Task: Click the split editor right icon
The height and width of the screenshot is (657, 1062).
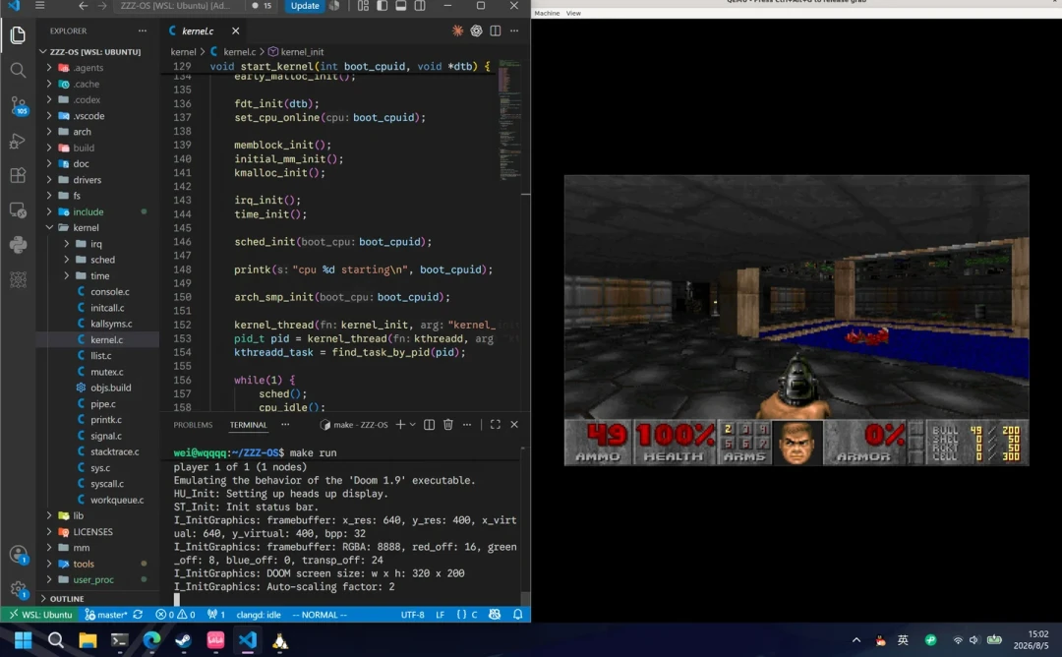Action: click(495, 31)
